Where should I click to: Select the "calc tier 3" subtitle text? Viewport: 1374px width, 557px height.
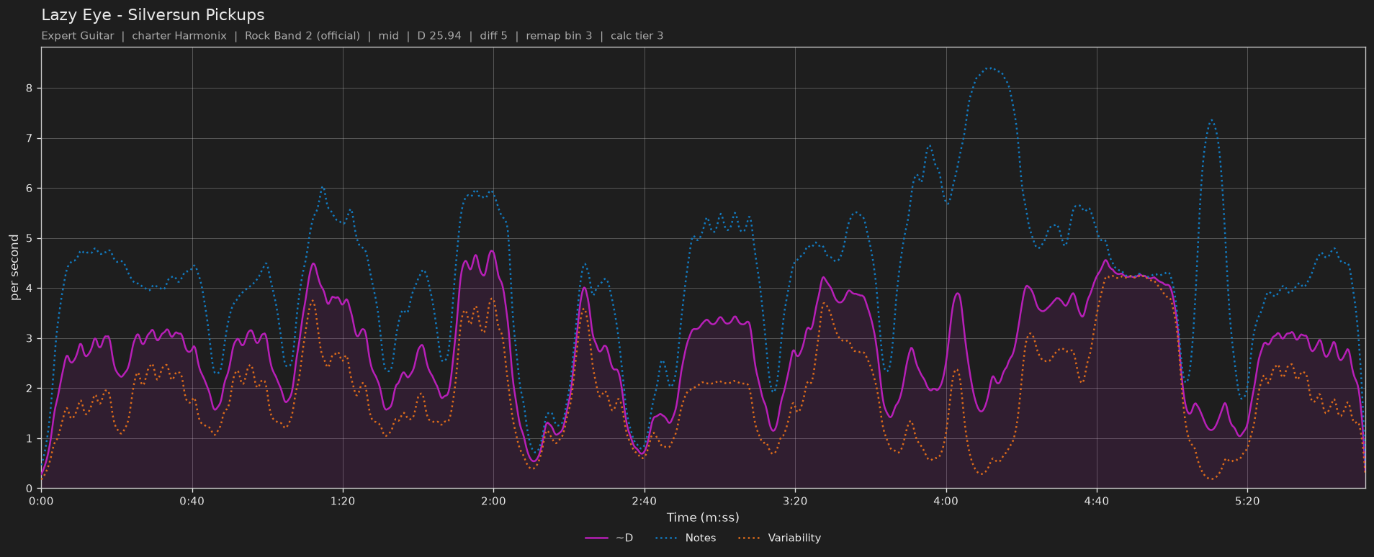tap(637, 36)
